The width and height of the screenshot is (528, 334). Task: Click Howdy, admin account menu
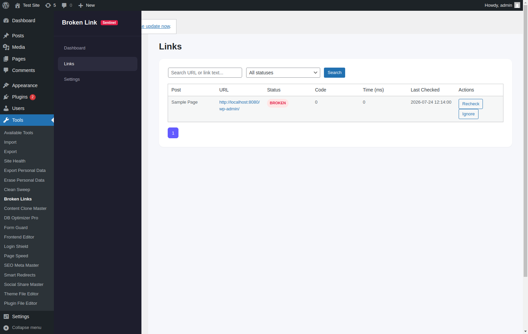502,5
